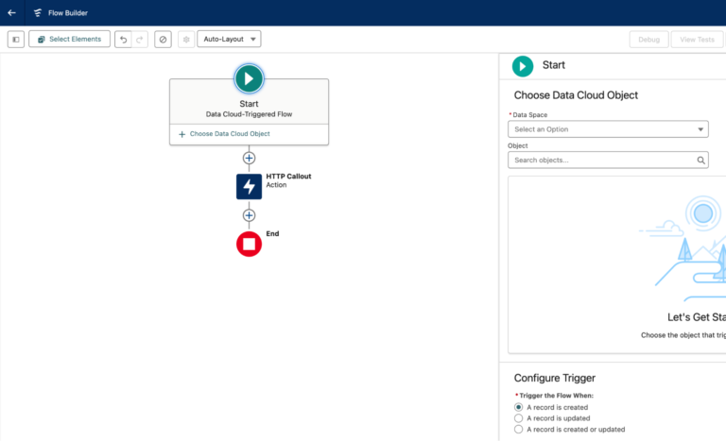Click the Start icon in side panel
The image size is (726, 441).
[523, 66]
